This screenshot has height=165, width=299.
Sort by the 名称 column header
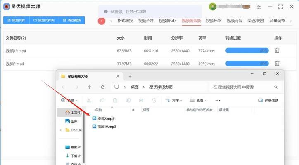[98, 110]
